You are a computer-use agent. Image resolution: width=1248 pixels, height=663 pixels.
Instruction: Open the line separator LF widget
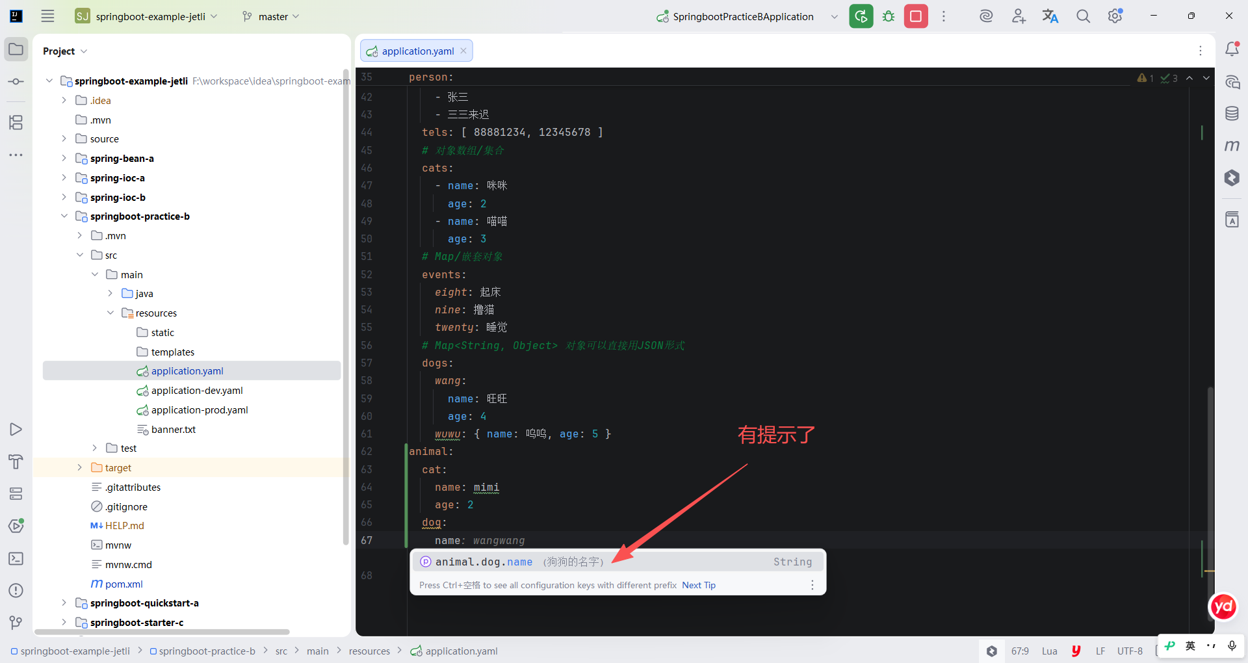click(x=1100, y=651)
